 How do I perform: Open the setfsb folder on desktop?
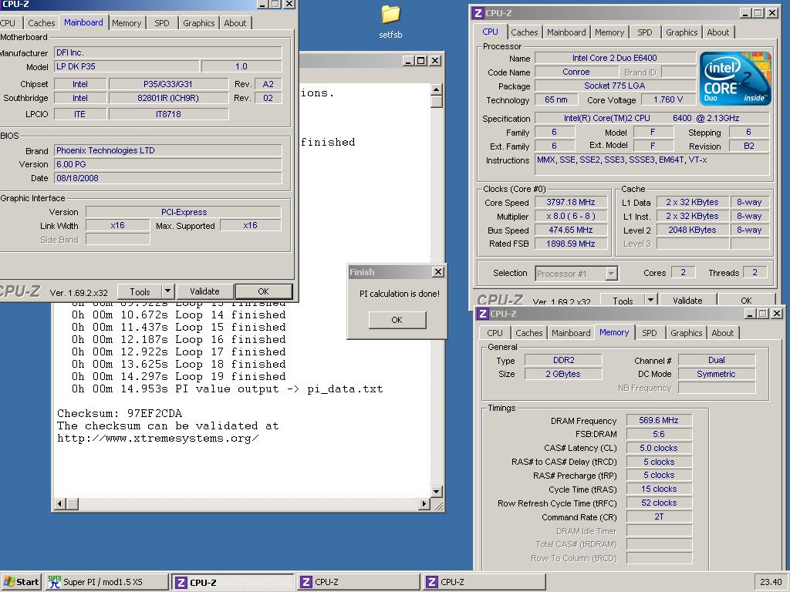pyautogui.click(x=390, y=22)
